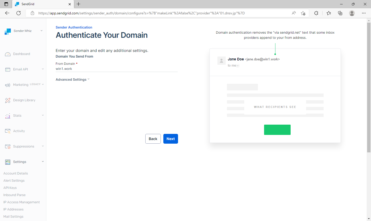Open browser Settings and more menu
Viewport: 371px width, 221px height.
click(364, 13)
